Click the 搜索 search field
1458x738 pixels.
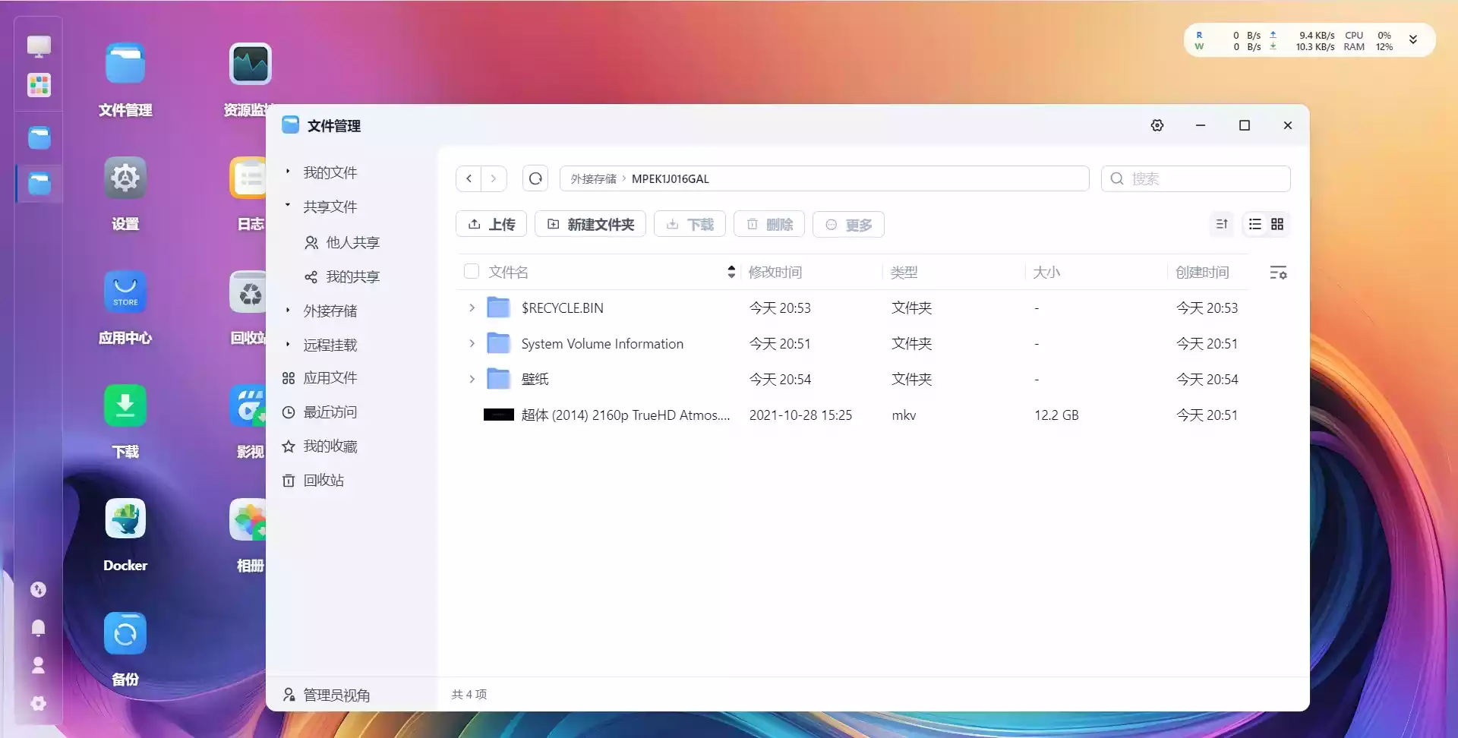(1195, 179)
